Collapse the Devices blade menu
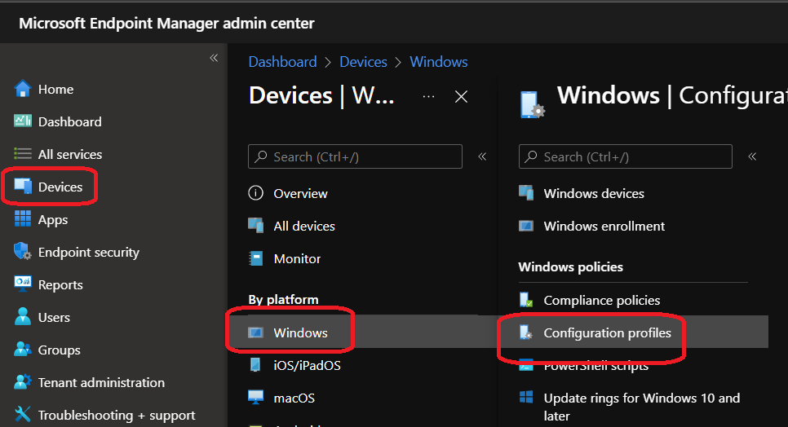The image size is (788, 427). 482,156
